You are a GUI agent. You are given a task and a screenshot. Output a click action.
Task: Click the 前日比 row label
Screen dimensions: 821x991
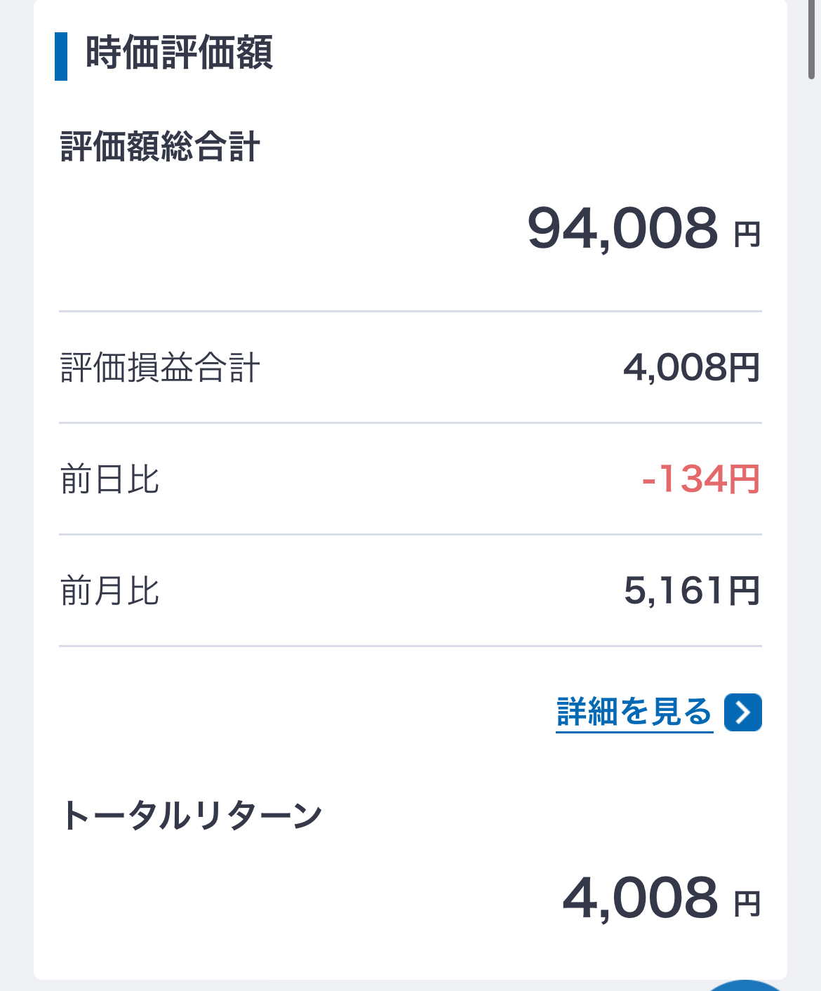110,480
